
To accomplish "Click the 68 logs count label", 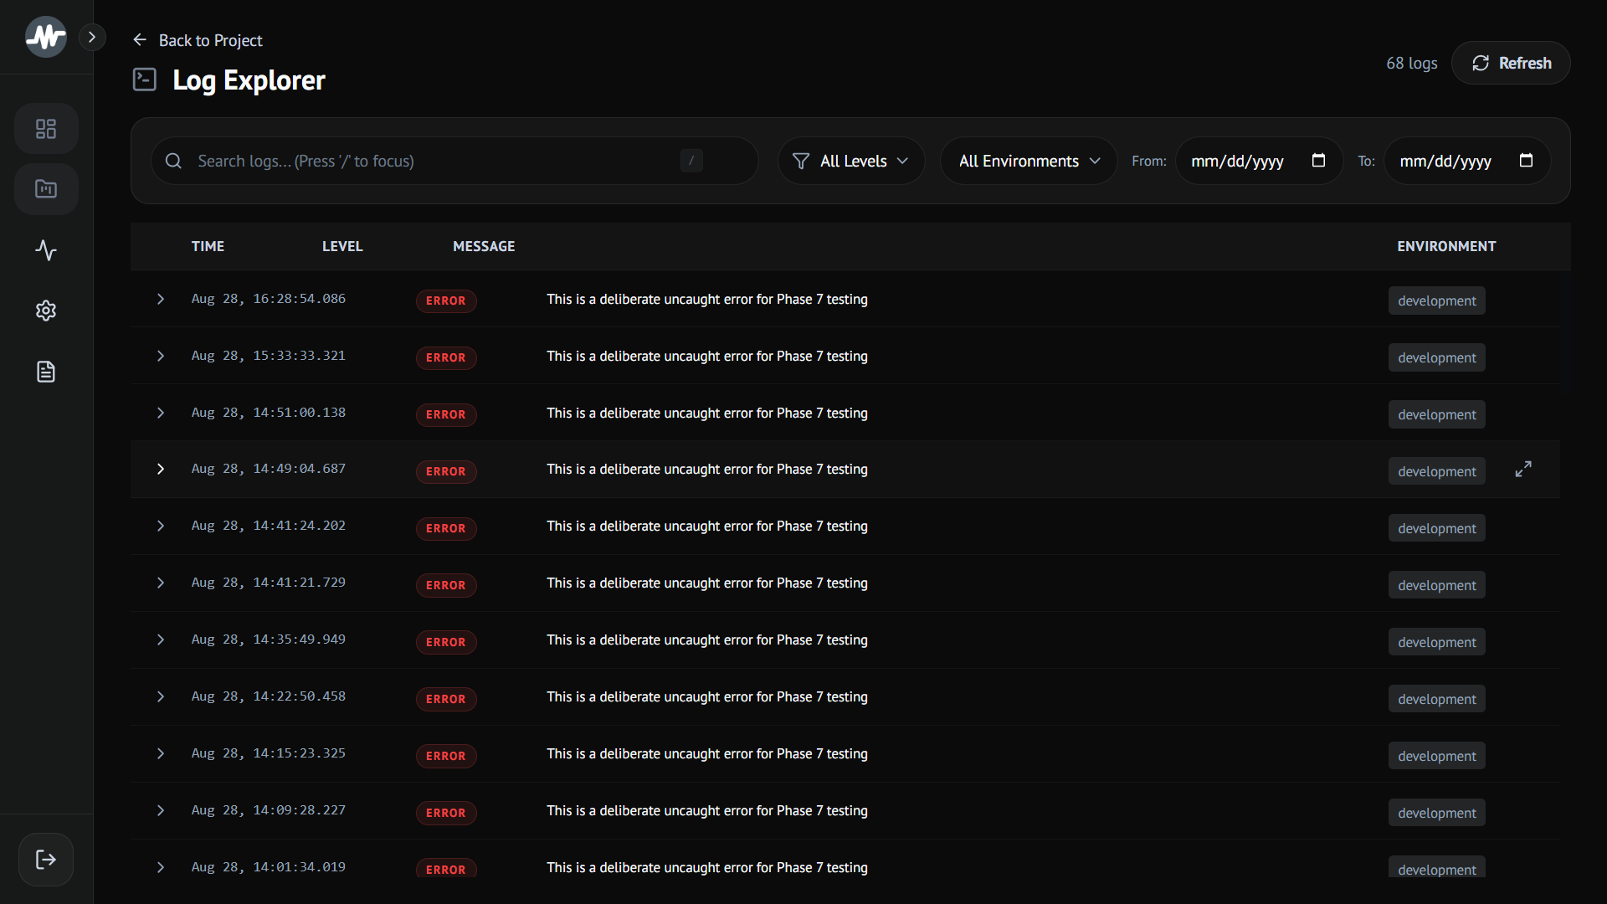I will (x=1412, y=63).
